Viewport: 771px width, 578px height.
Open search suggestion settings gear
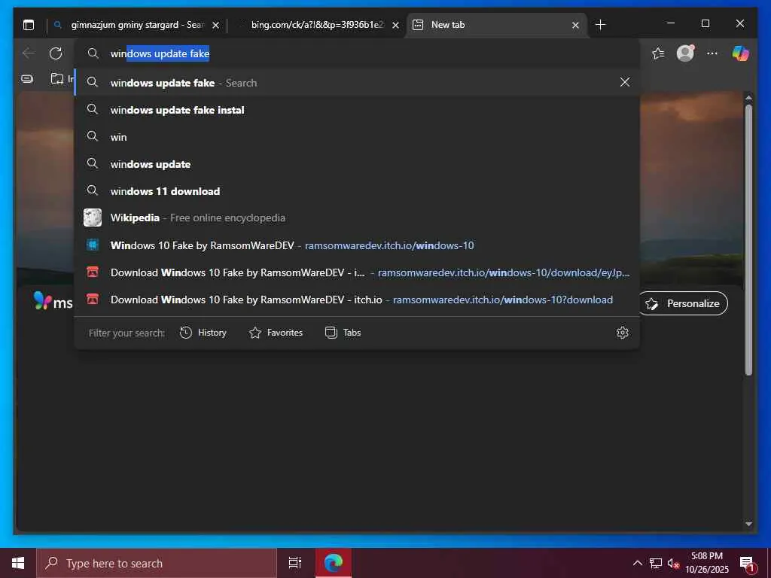coord(623,333)
